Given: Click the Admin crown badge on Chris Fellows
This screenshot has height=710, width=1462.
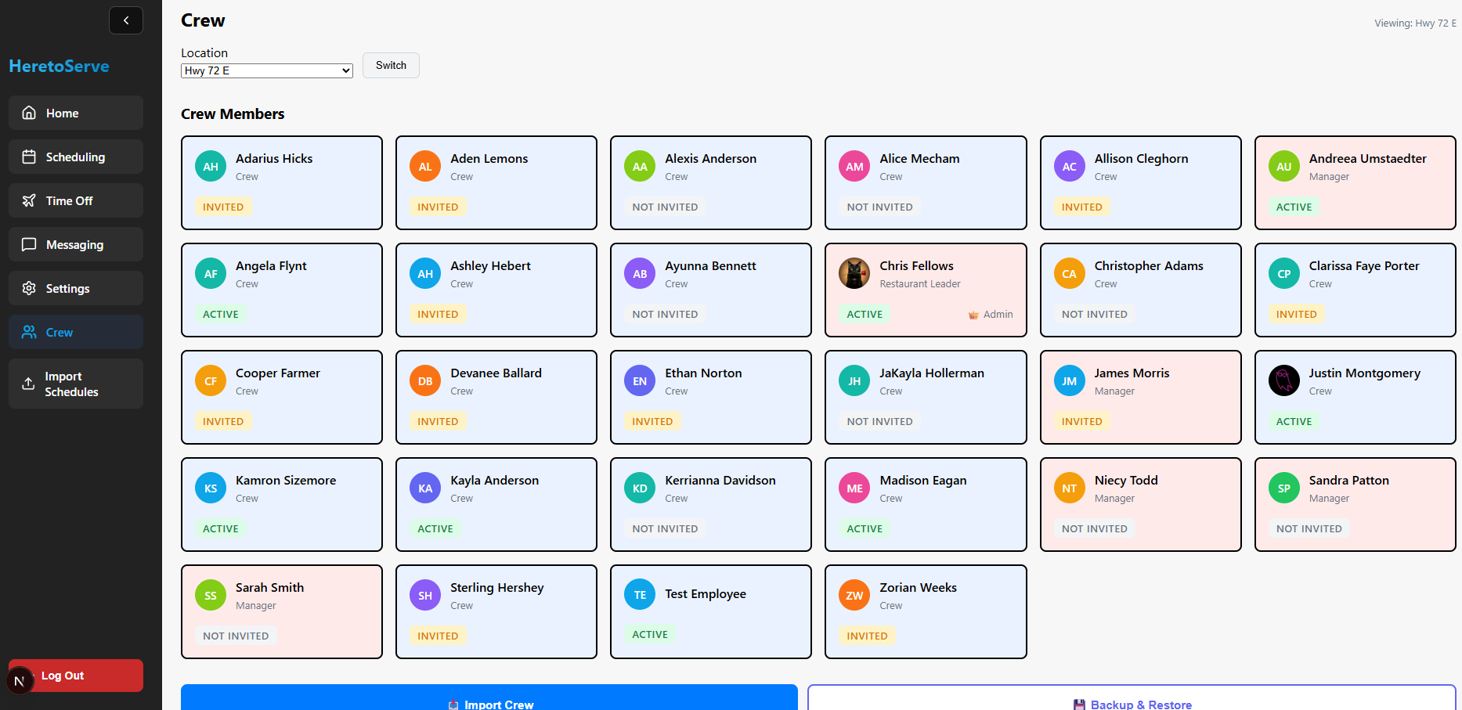Looking at the screenshot, I should coord(991,315).
